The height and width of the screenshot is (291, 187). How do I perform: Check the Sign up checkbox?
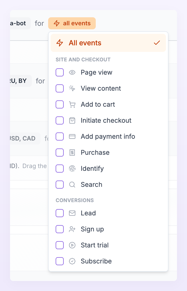(x=60, y=229)
